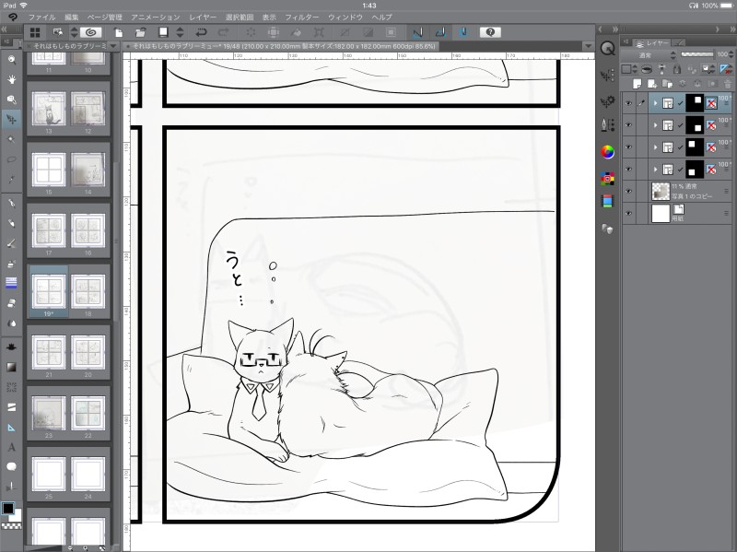
Task: Select the Operation object tool
Action: [x=12, y=120]
